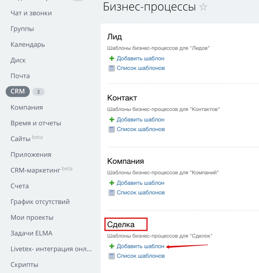
Task: Click the list icon under the Сделка section
Action: [x=111, y=256]
